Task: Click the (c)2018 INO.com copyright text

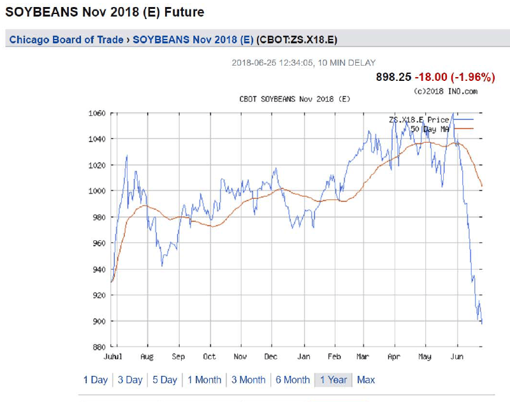Action: [x=444, y=89]
